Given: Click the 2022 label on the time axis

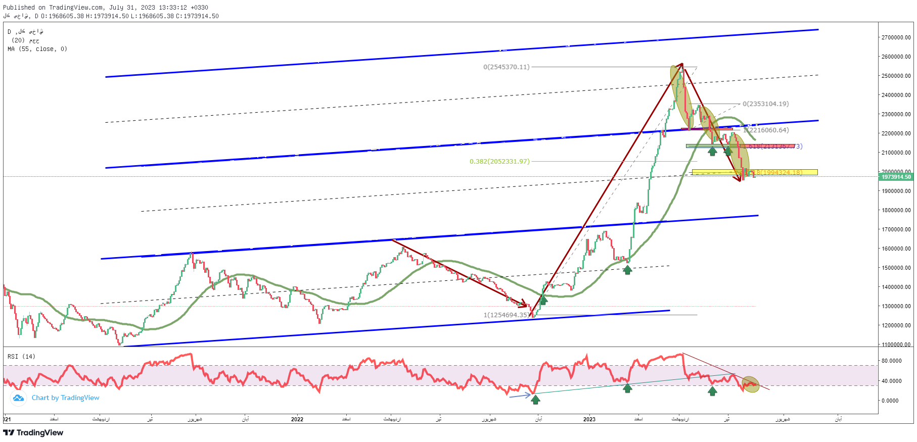Looking at the screenshot, I should pyautogui.click(x=297, y=419).
